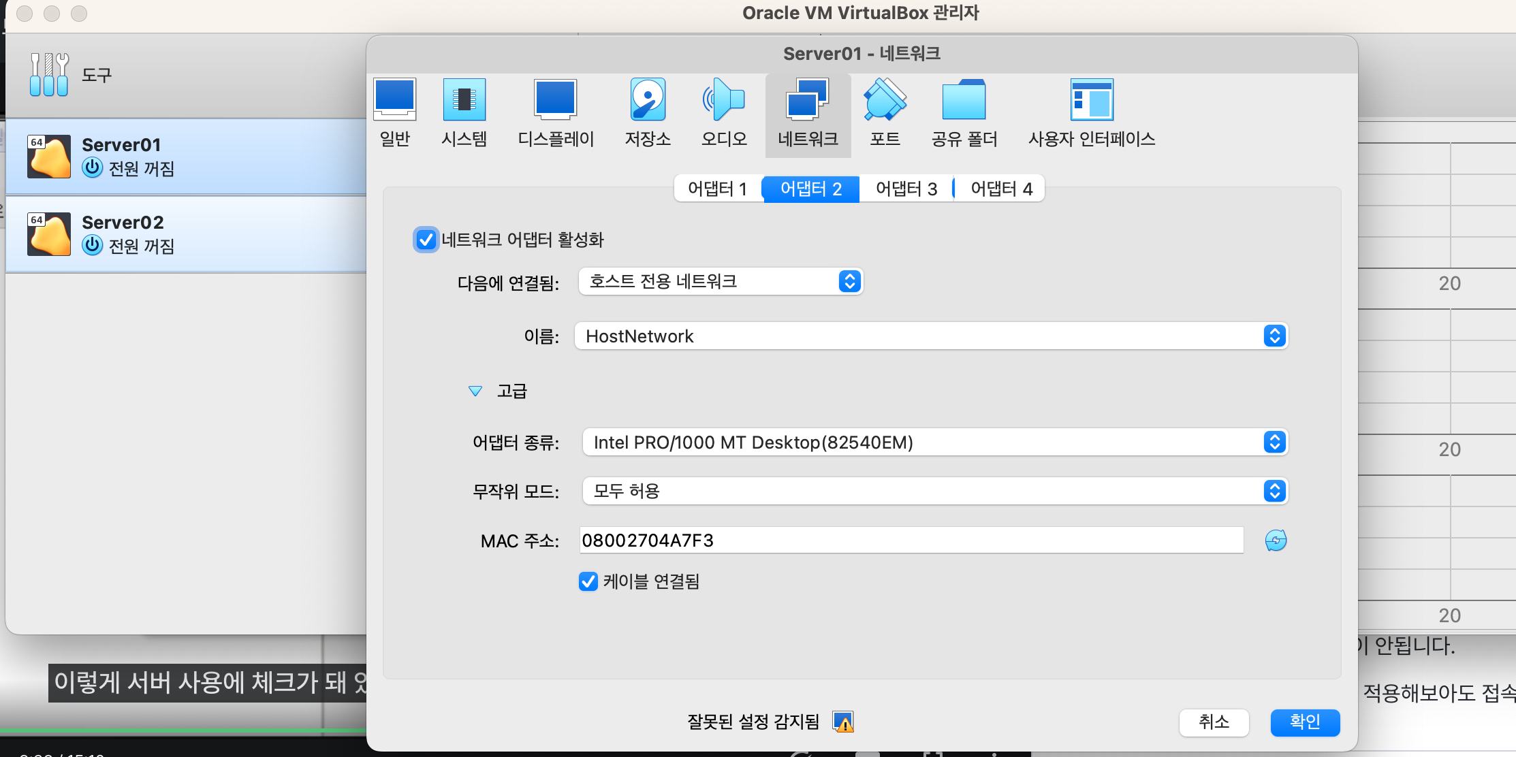Open the 무작위 모드 dropdown

click(x=934, y=491)
